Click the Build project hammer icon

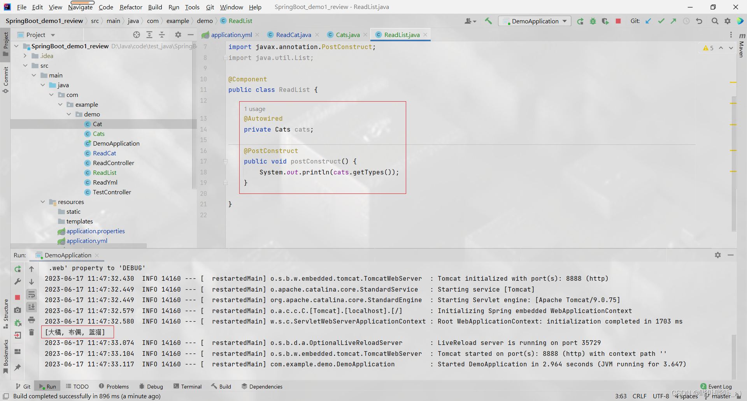(x=488, y=21)
